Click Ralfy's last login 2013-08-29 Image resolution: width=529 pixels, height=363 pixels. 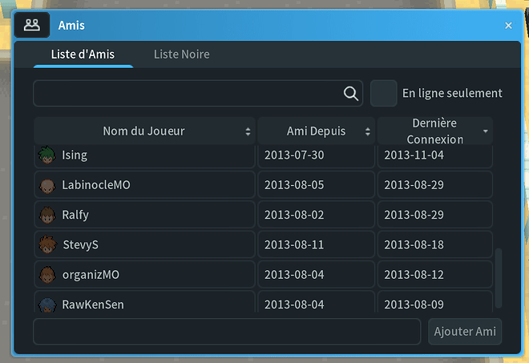point(414,215)
